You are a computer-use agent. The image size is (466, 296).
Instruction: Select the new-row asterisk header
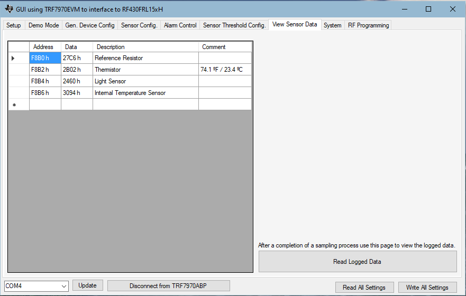click(x=19, y=104)
